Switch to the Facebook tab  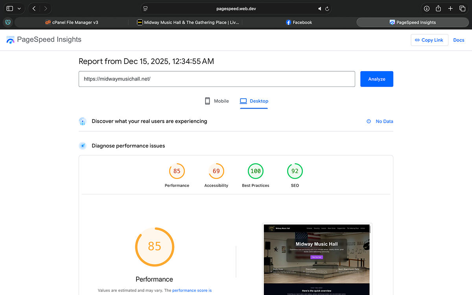(x=299, y=22)
